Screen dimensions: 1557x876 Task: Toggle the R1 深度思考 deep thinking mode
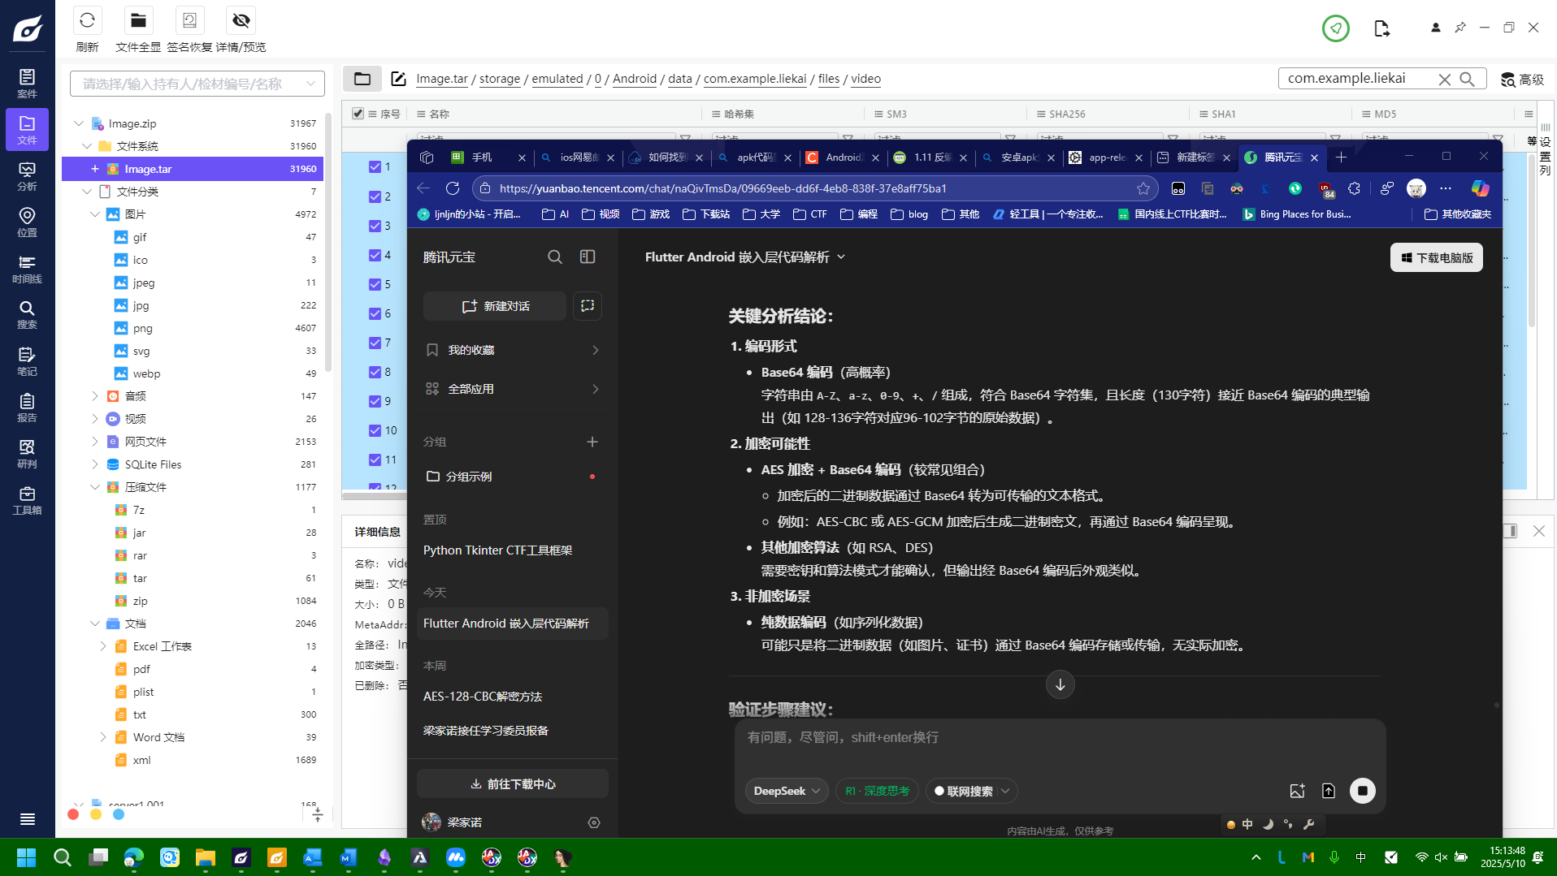[877, 791]
